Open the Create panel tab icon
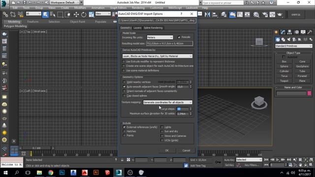This screenshot has height=177, width=315. coord(276,32)
